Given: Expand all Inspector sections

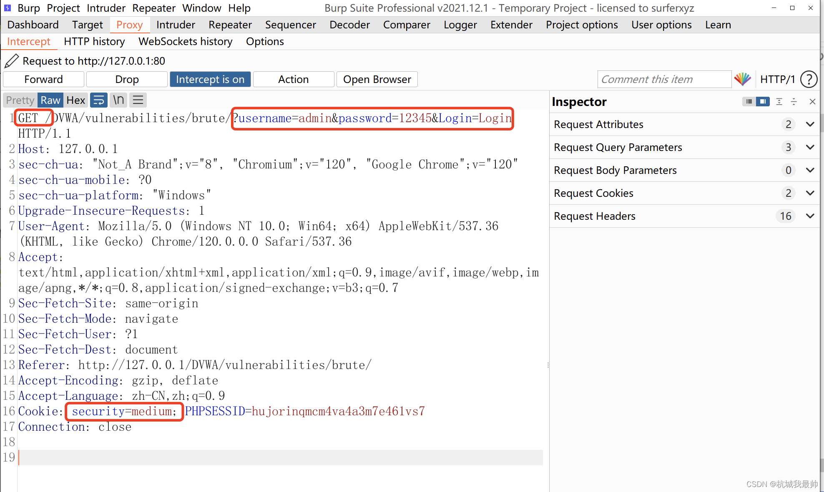Looking at the screenshot, I should pos(779,101).
